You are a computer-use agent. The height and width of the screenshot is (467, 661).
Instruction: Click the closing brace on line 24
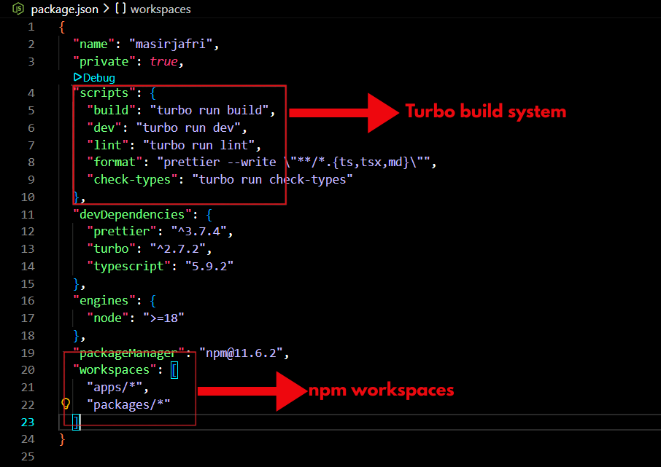point(63,439)
